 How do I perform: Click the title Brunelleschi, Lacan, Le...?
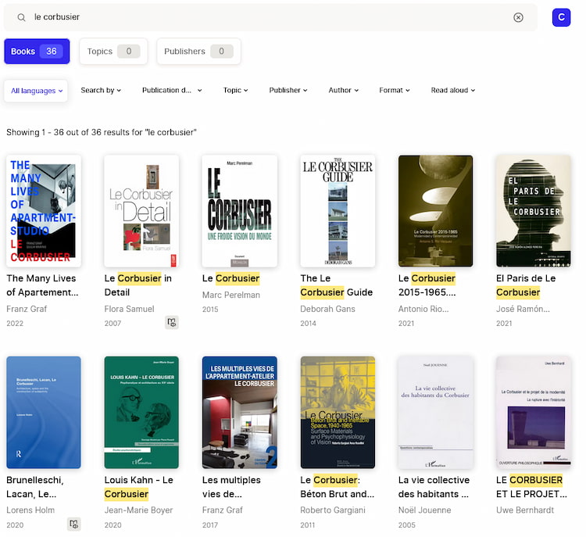(x=34, y=487)
